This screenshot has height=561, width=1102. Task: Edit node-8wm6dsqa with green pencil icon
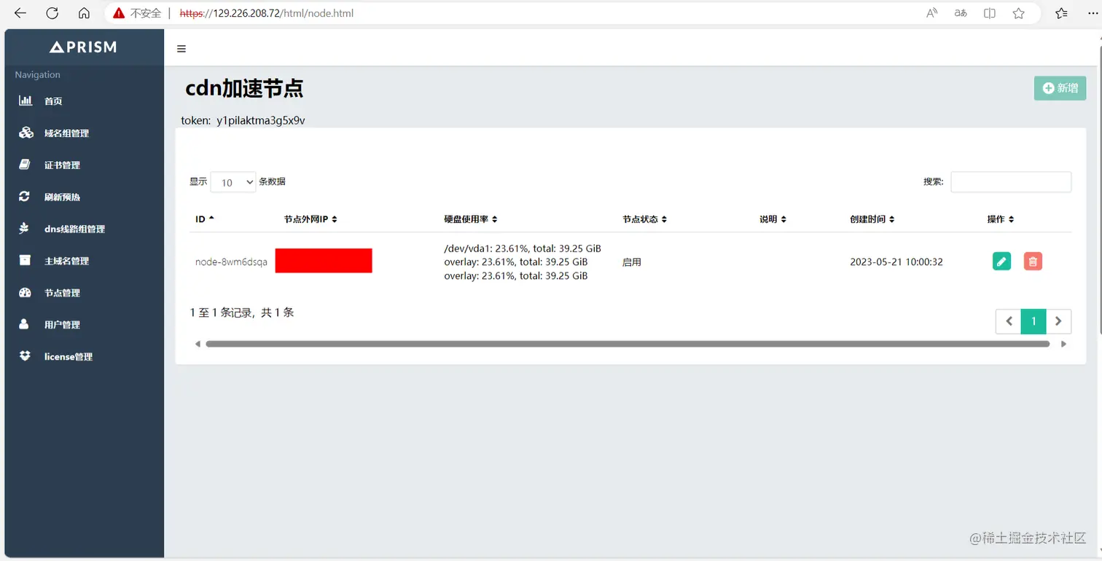pos(1001,261)
